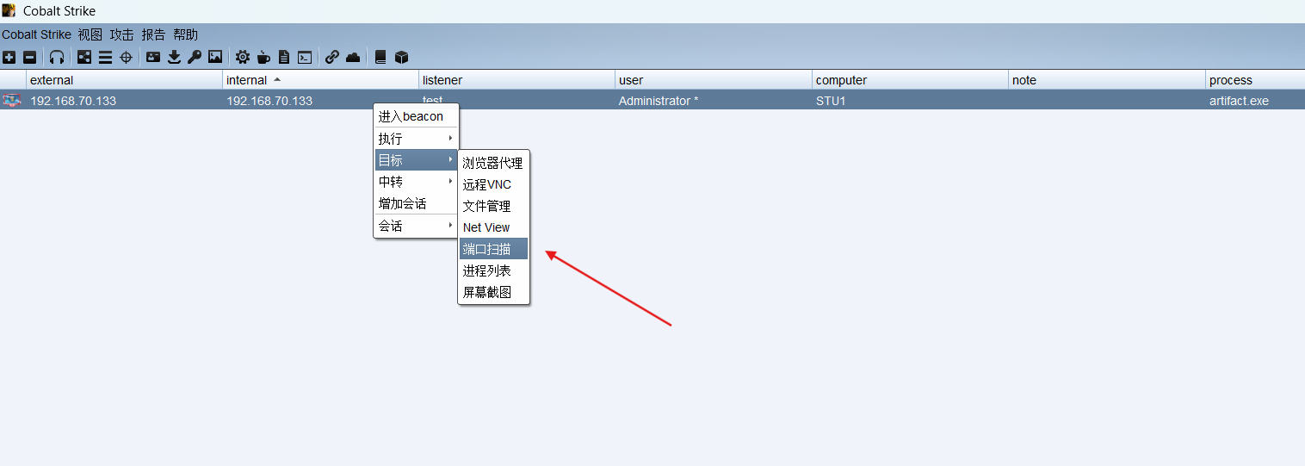1305x466 pixels.
Task: Expand the 会话 submenu
Action: [416, 226]
